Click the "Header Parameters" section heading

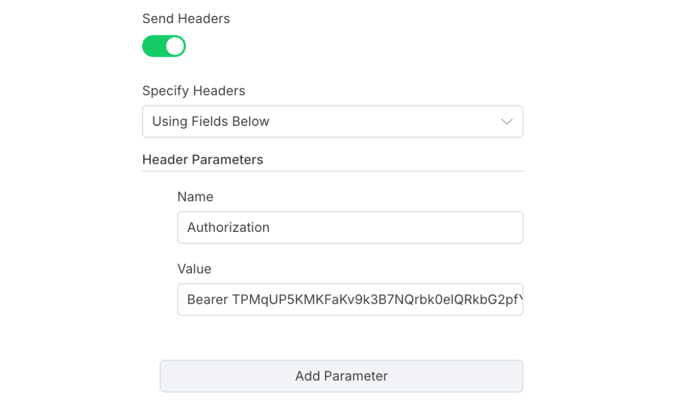tap(202, 160)
